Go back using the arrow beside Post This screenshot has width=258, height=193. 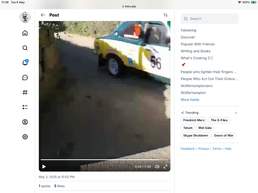point(43,15)
